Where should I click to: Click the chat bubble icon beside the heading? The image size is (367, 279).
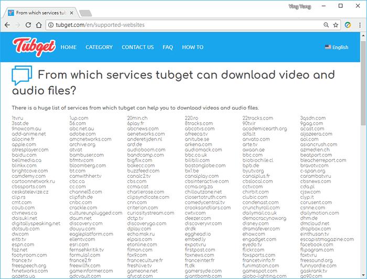(x=21, y=76)
